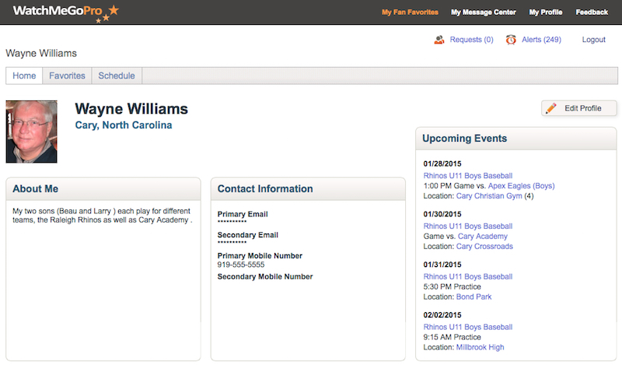Open the Cary Academy opponent link
This screenshot has height=365, width=622.
click(482, 237)
